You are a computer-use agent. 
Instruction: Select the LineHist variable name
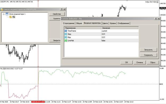71,41
